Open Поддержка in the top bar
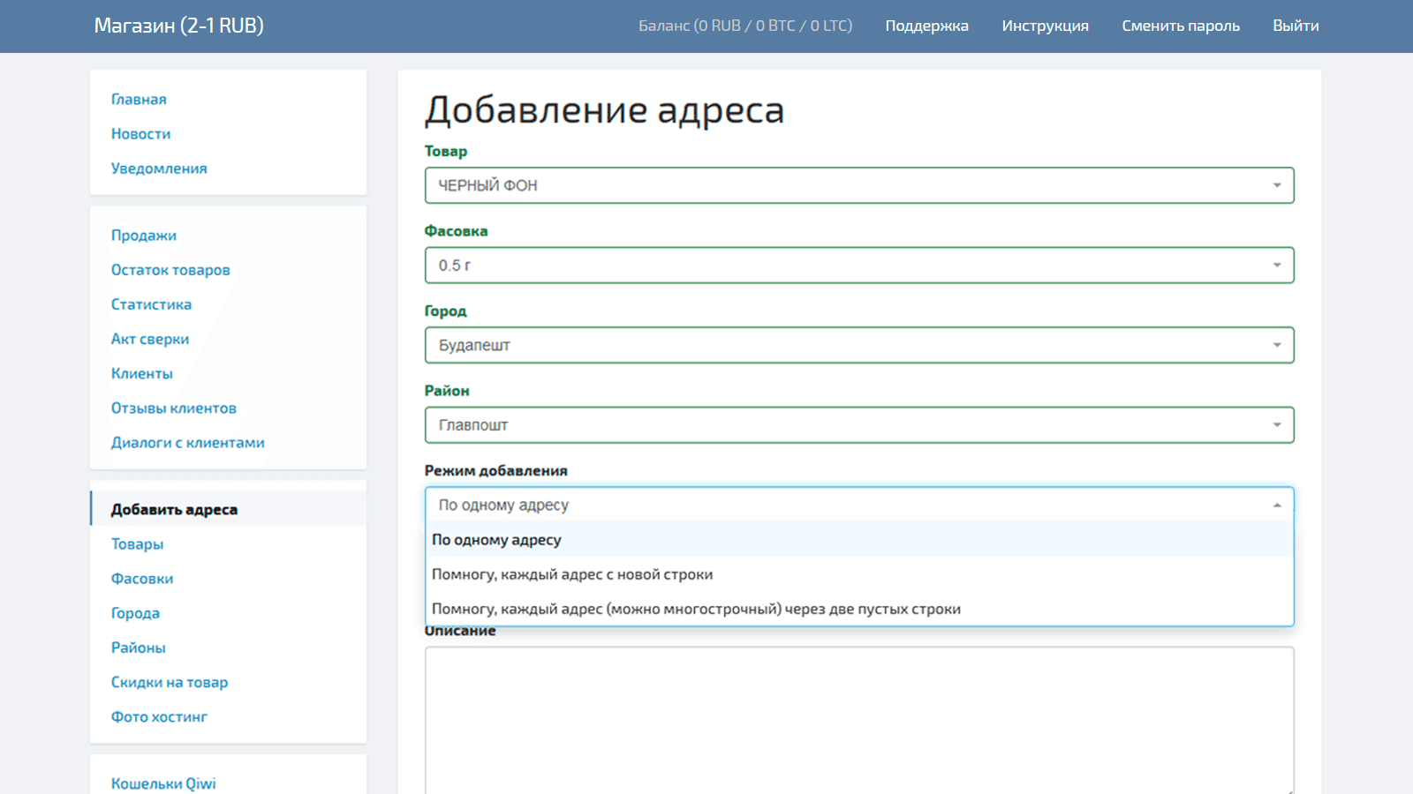Screen dimensions: 1413x794 926,26
